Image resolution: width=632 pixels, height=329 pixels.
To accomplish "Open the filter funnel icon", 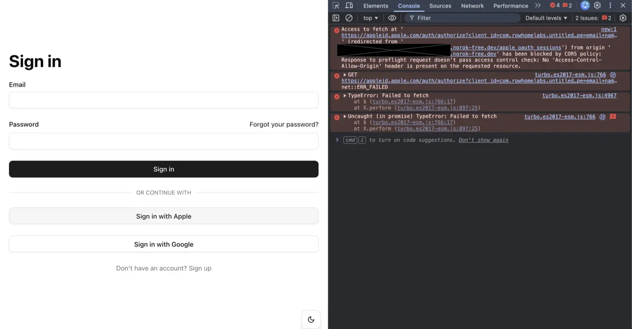I will [x=411, y=18].
